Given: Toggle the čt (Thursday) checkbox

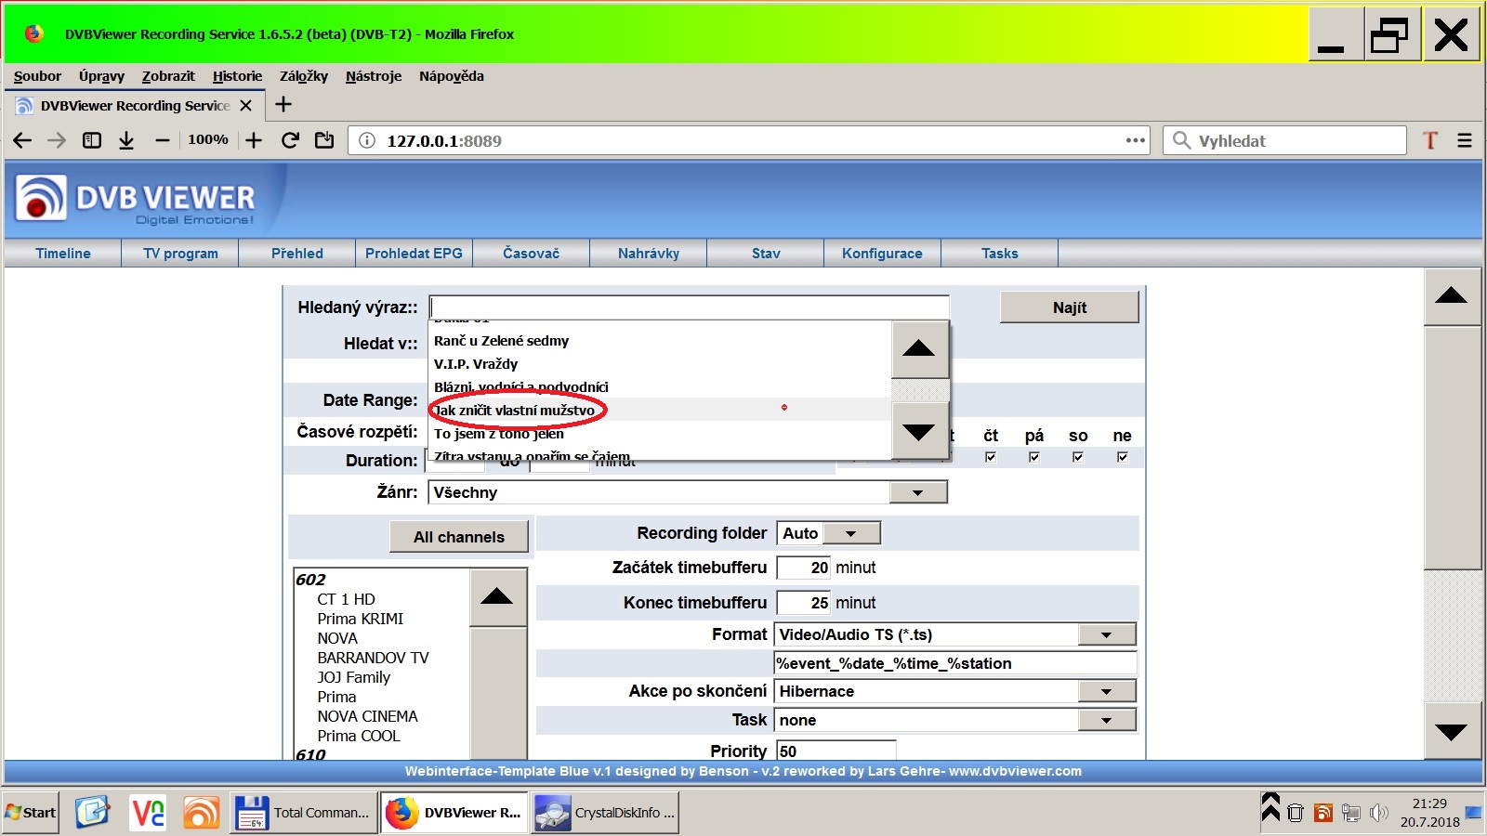Looking at the screenshot, I should coord(991,457).
